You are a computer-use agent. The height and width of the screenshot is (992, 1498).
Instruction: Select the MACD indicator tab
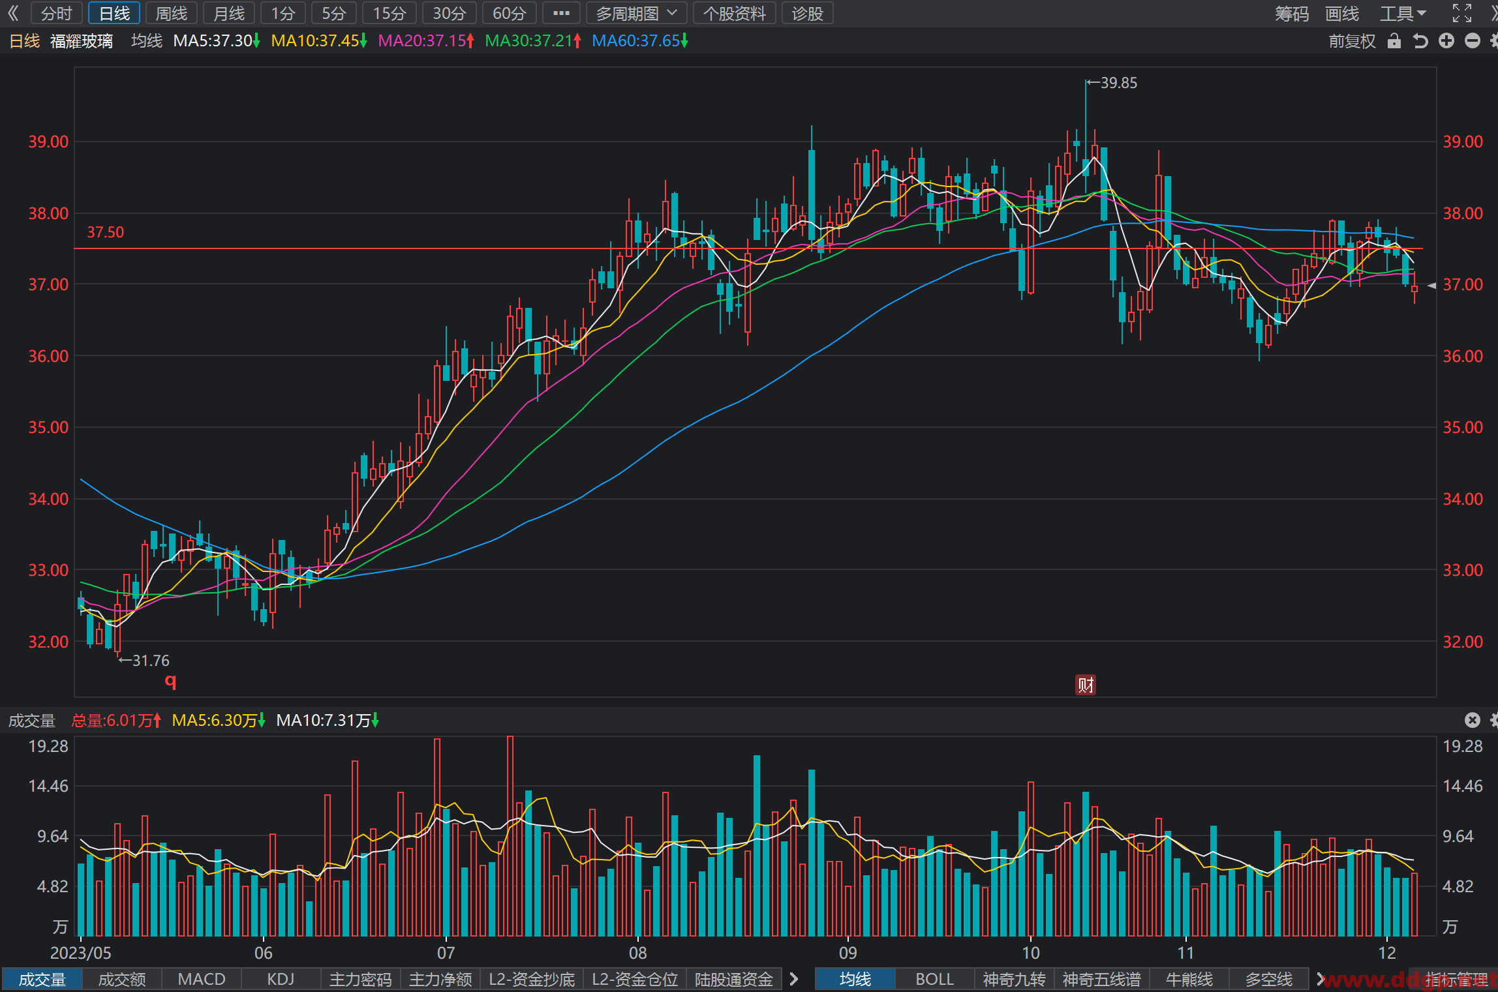pos(202,979)
